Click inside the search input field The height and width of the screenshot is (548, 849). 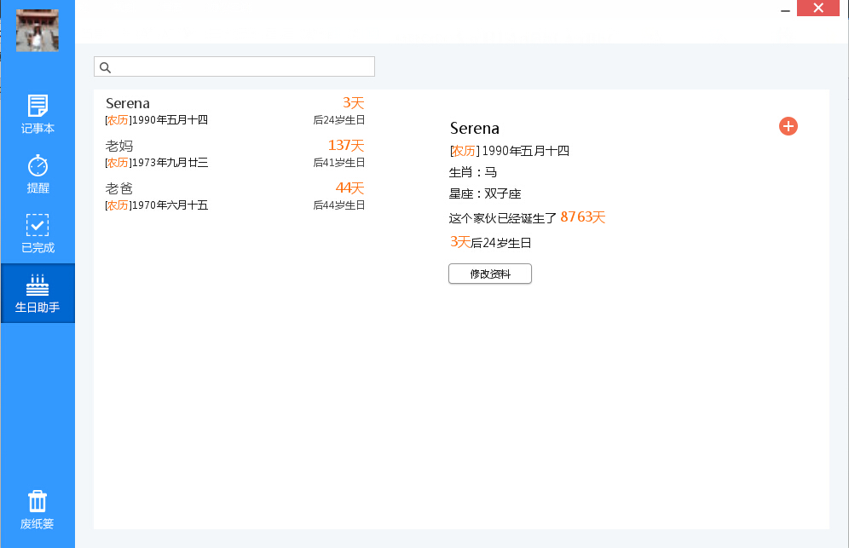pos(243,67)
